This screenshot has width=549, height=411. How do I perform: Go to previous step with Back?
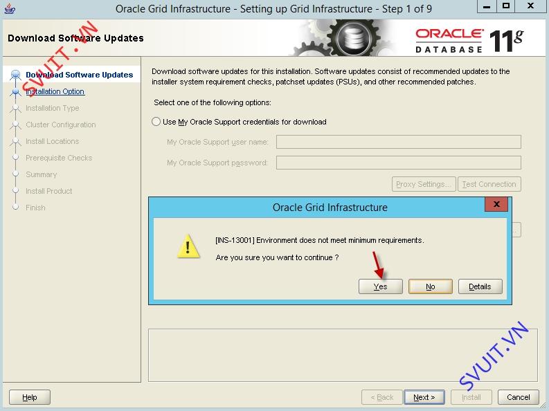382,397
